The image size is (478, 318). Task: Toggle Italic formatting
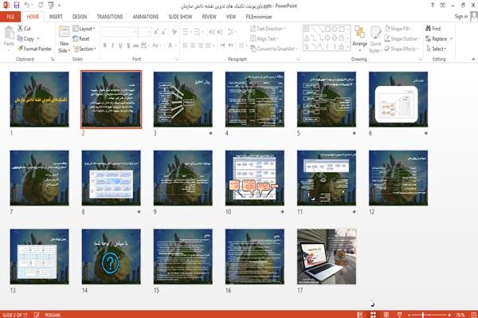[112, 45]
